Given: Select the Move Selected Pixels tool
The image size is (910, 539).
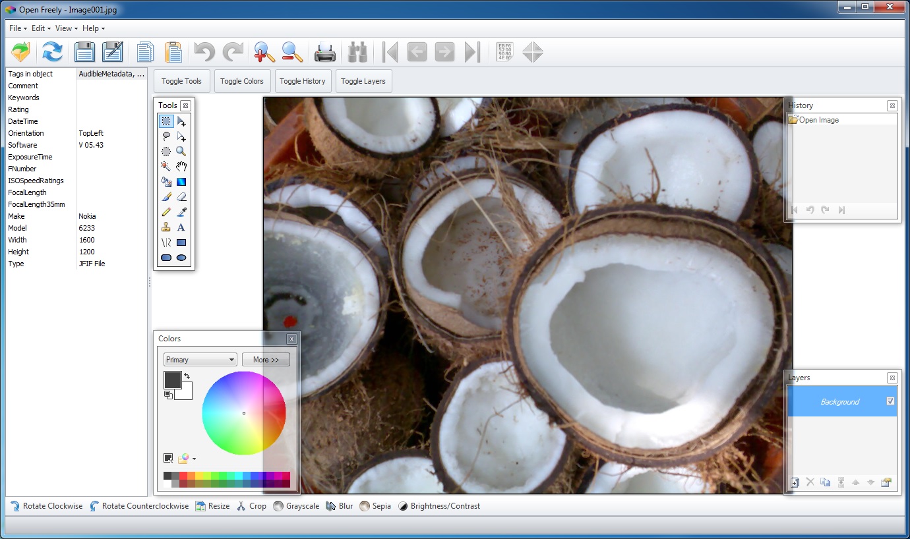Looking at the screenshot, I should pyautogui.click(x=181, y=121).
